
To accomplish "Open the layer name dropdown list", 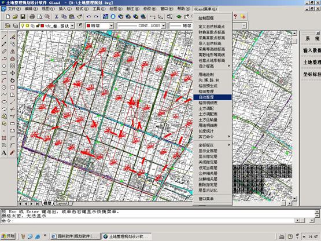I will (72, 26).
